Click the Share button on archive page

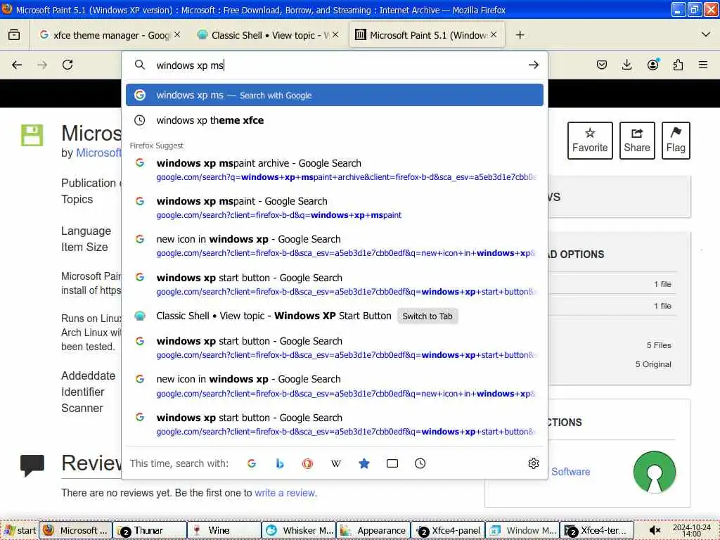coord(637,141)
